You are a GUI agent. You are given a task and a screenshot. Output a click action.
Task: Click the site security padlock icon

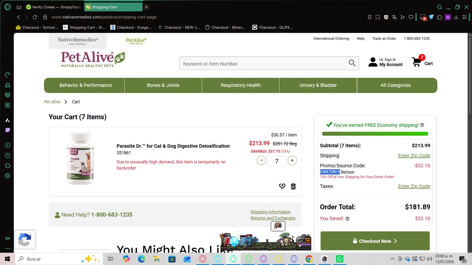pos(45,17)
